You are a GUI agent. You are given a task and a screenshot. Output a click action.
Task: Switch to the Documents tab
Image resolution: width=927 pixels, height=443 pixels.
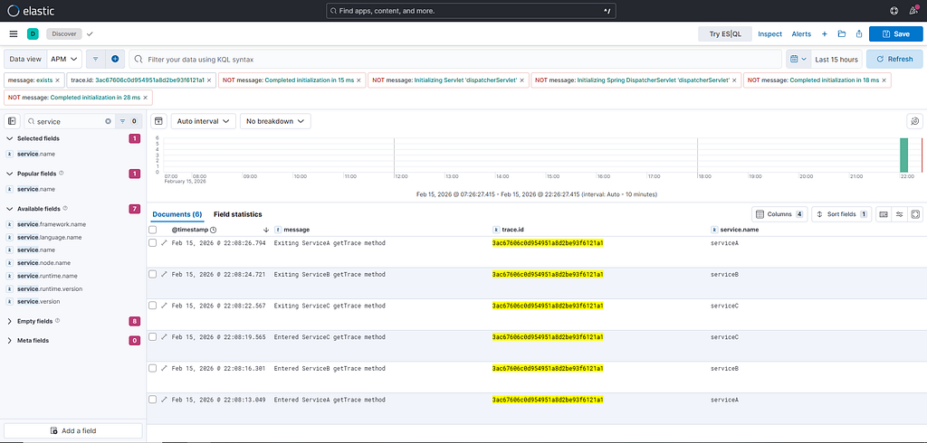coord(177,214)
